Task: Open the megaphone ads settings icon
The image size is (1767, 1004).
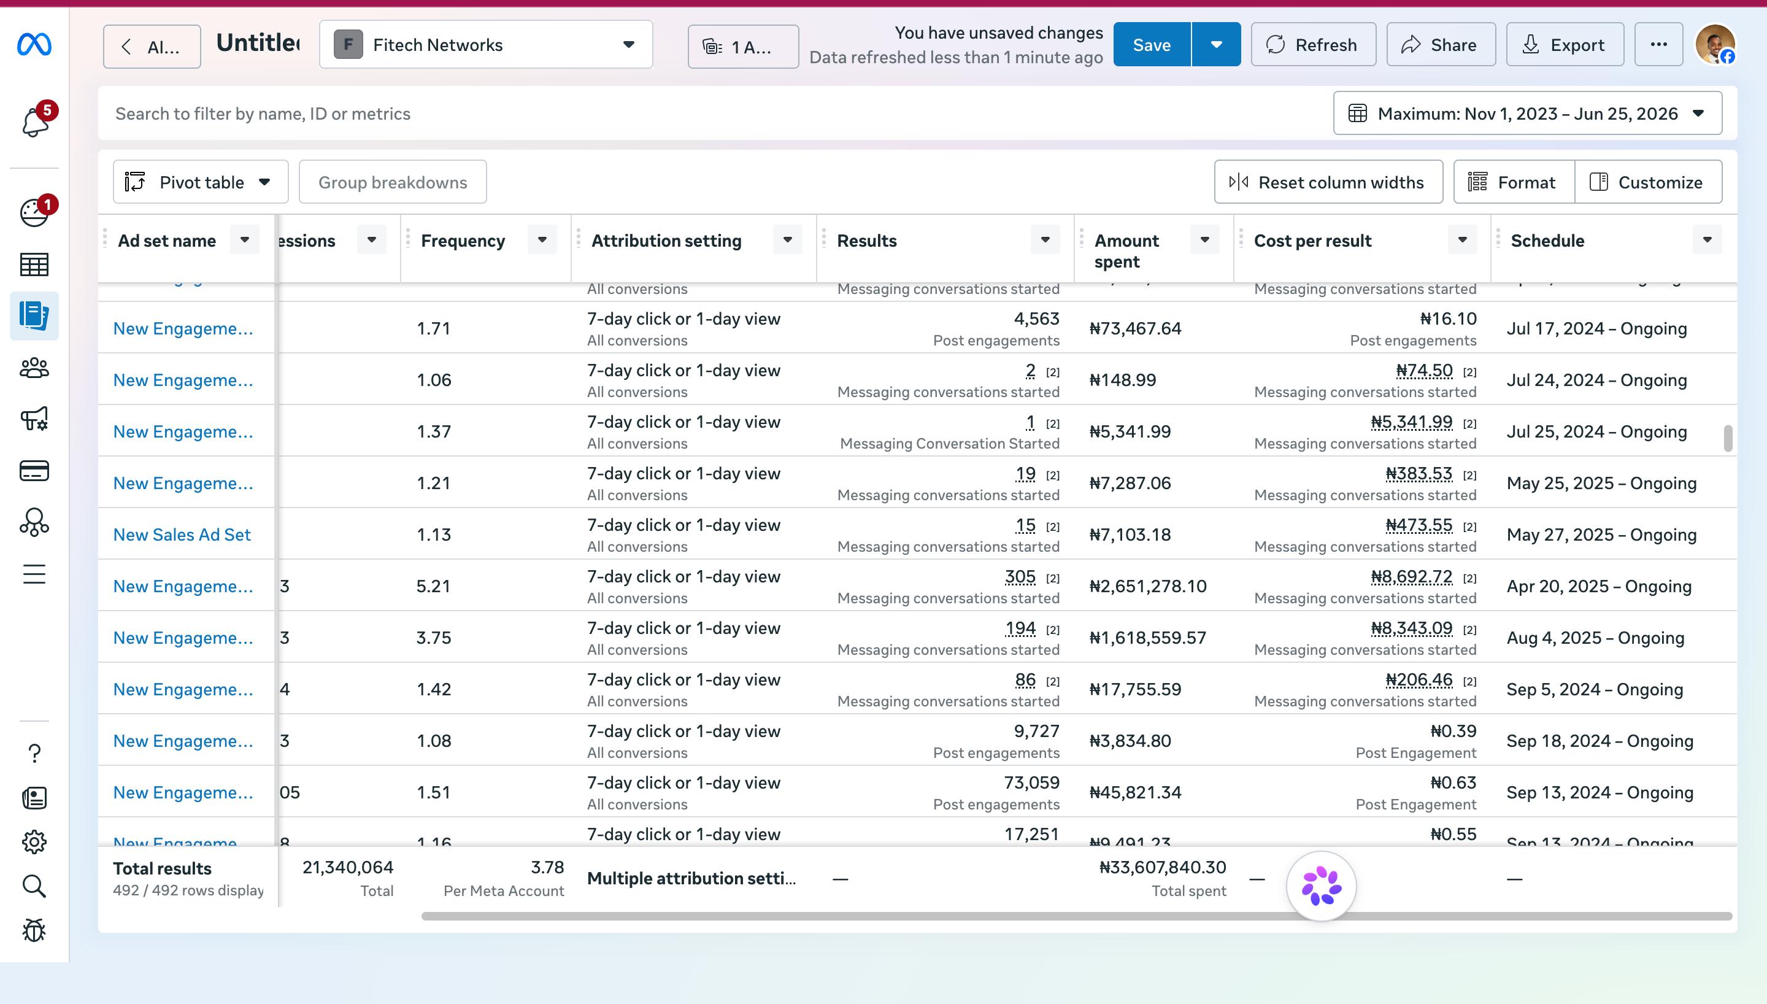Action: pos(34,419)
